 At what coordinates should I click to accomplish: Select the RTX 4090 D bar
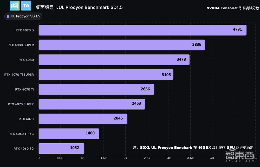click(142, 30)
